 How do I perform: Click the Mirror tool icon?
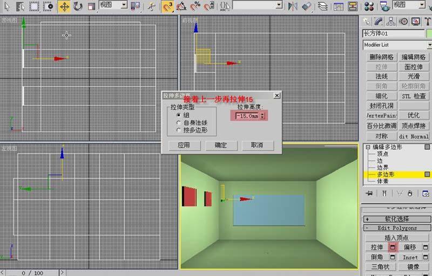(292, 6)
